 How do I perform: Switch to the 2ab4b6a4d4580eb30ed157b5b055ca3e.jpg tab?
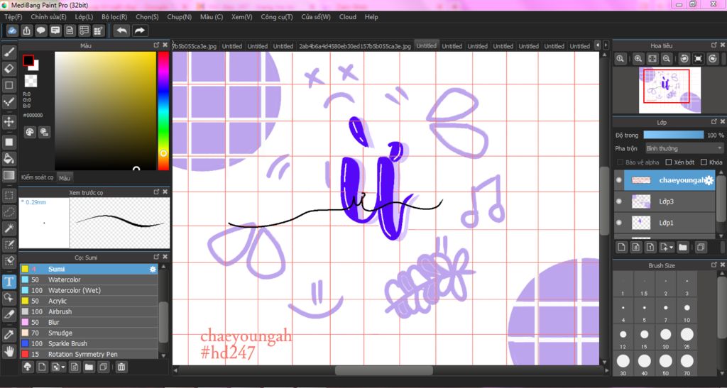pyautogui.click(x=355, y=46)
